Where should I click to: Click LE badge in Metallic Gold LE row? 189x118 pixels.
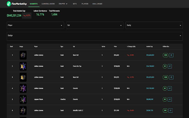tap(171, 111)
